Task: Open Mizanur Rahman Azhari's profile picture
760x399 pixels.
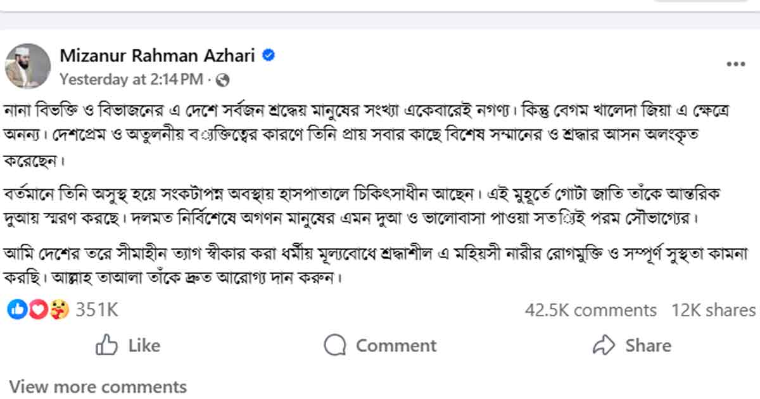Action: pos(28,66)
